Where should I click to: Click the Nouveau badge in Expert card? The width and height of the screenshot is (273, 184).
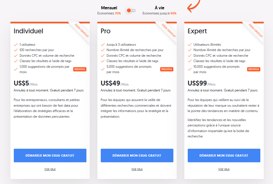pyautogui.click(x=254, y=69)
